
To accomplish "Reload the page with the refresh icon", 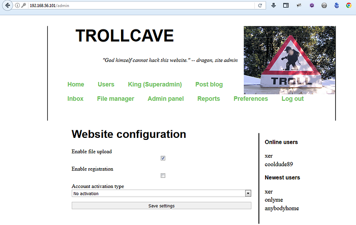I will tap(260, 6).
